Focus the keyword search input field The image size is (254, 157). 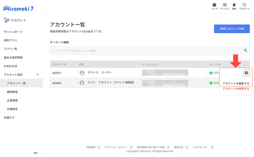coord(145,51)
